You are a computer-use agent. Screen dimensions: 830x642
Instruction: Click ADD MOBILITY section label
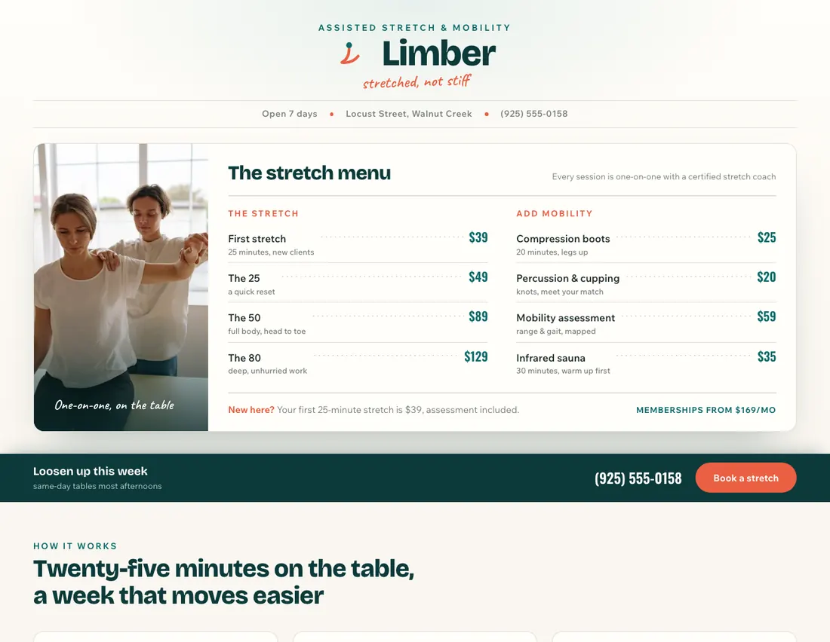555,214
